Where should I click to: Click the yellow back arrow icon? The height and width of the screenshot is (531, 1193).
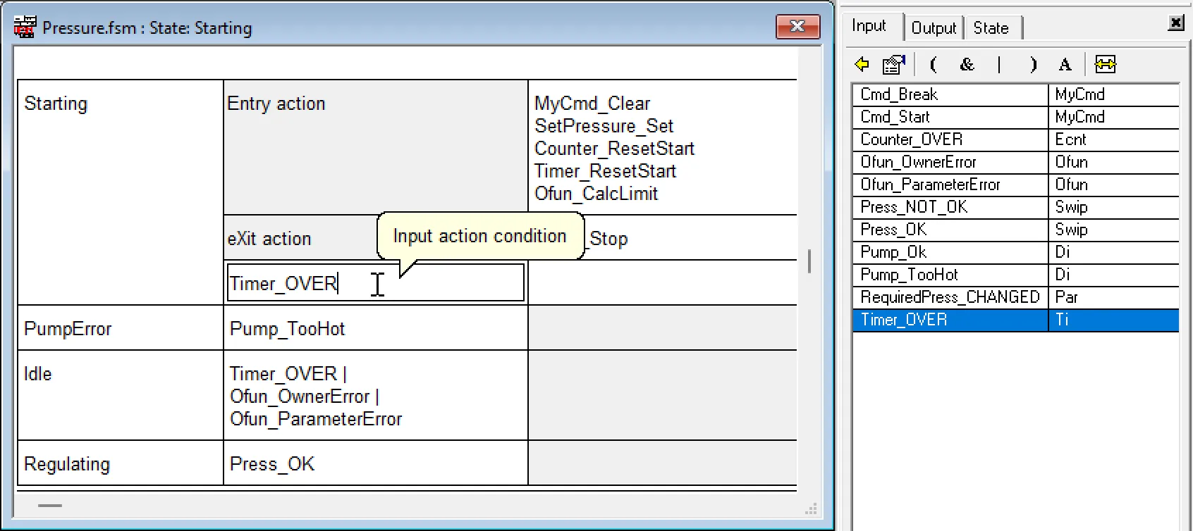(862, 65)
